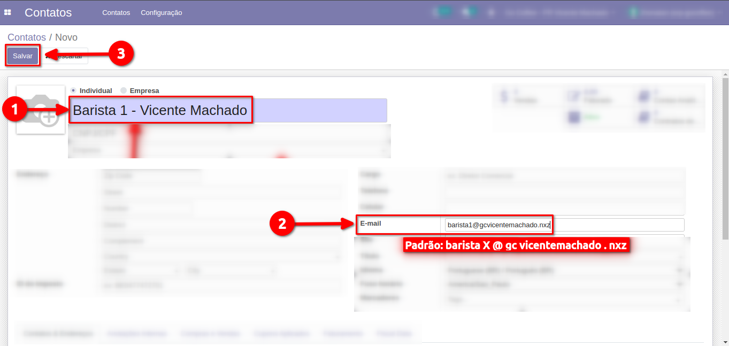Click the camera photo upload placeholder
Screen dimensions: 729x346
tap(40, 110)
